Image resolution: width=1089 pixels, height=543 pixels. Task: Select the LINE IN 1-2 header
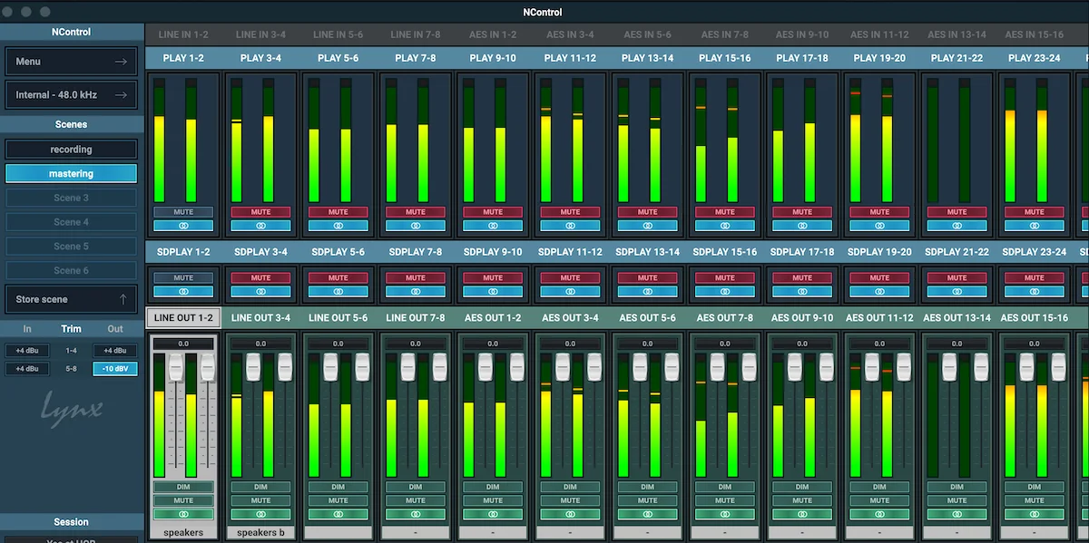coord(183,34)
